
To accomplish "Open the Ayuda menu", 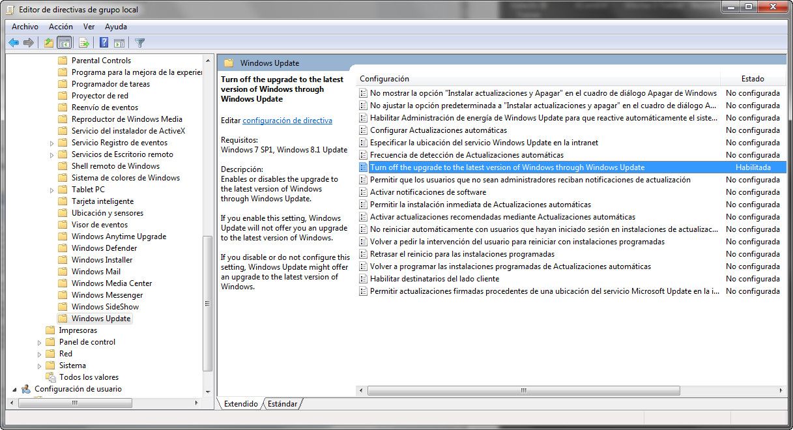I will point(116,27).
